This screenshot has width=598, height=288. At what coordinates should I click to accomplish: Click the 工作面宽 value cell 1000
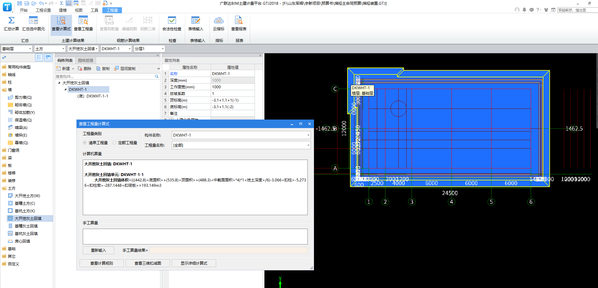[x=233, y=87]
